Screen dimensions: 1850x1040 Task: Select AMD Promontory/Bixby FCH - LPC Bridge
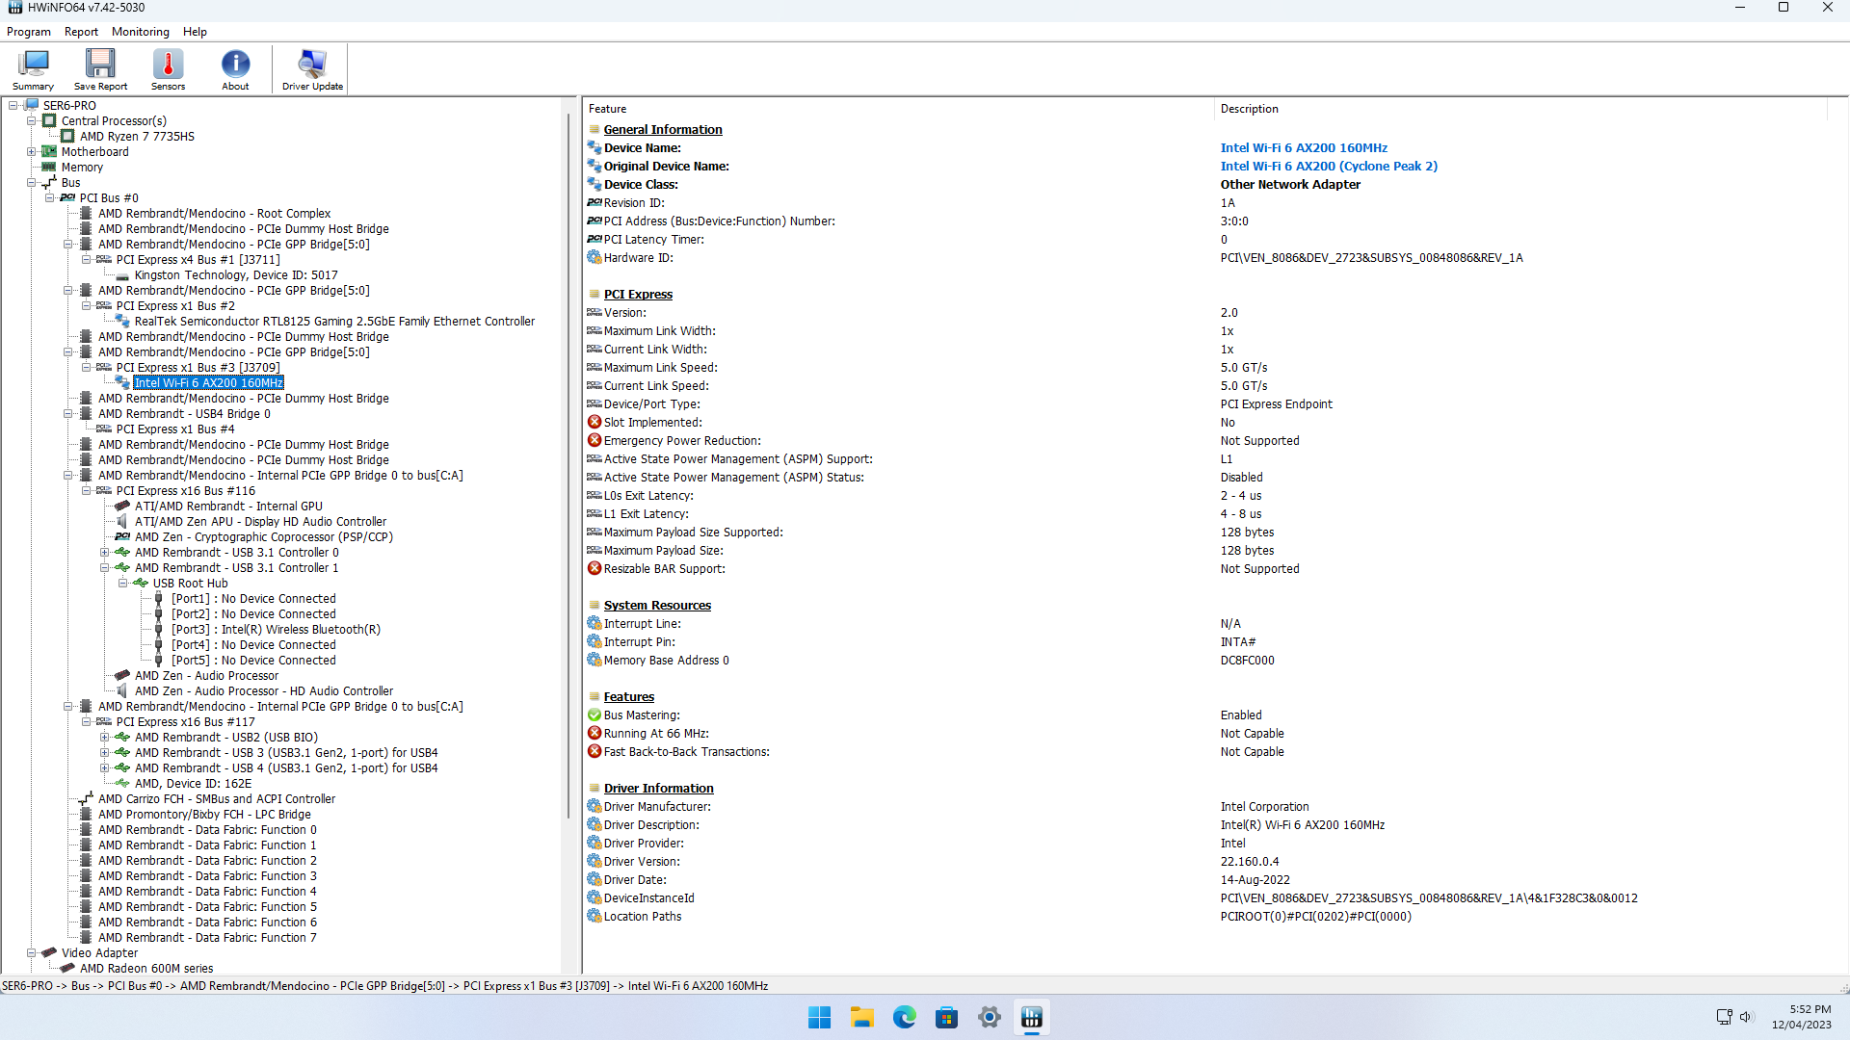(x=204, y=815)
